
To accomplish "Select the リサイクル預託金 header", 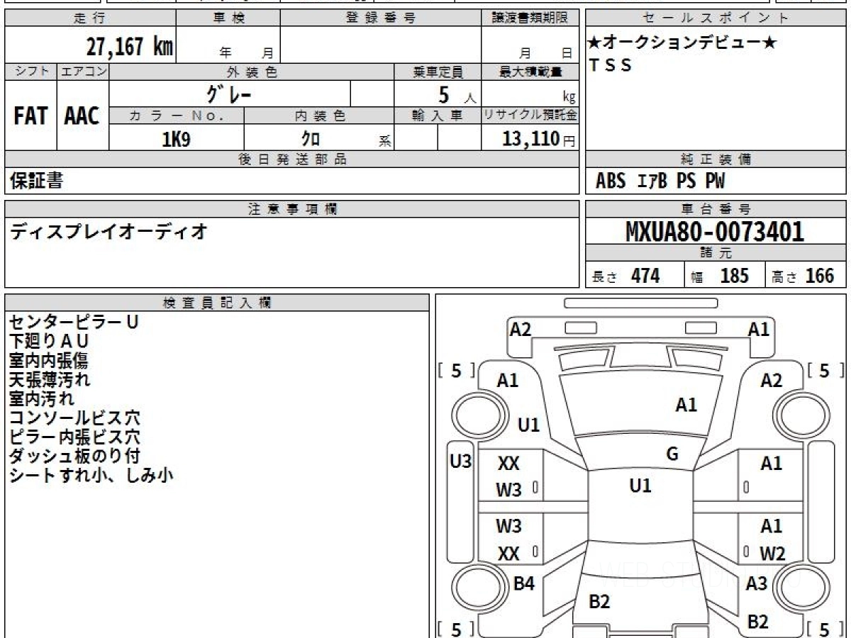I will 530,115.
